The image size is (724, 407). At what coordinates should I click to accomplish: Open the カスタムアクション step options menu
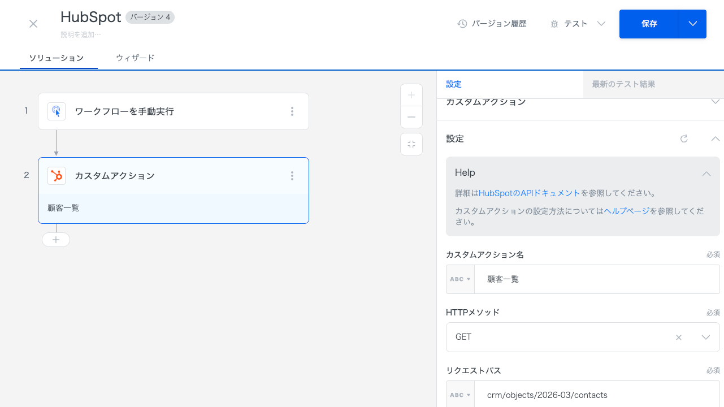coord(292,176)
